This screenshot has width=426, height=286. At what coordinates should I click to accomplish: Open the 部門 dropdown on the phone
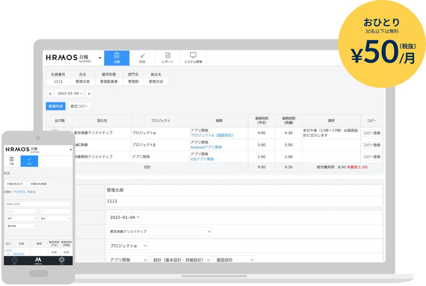coord(21,219)
